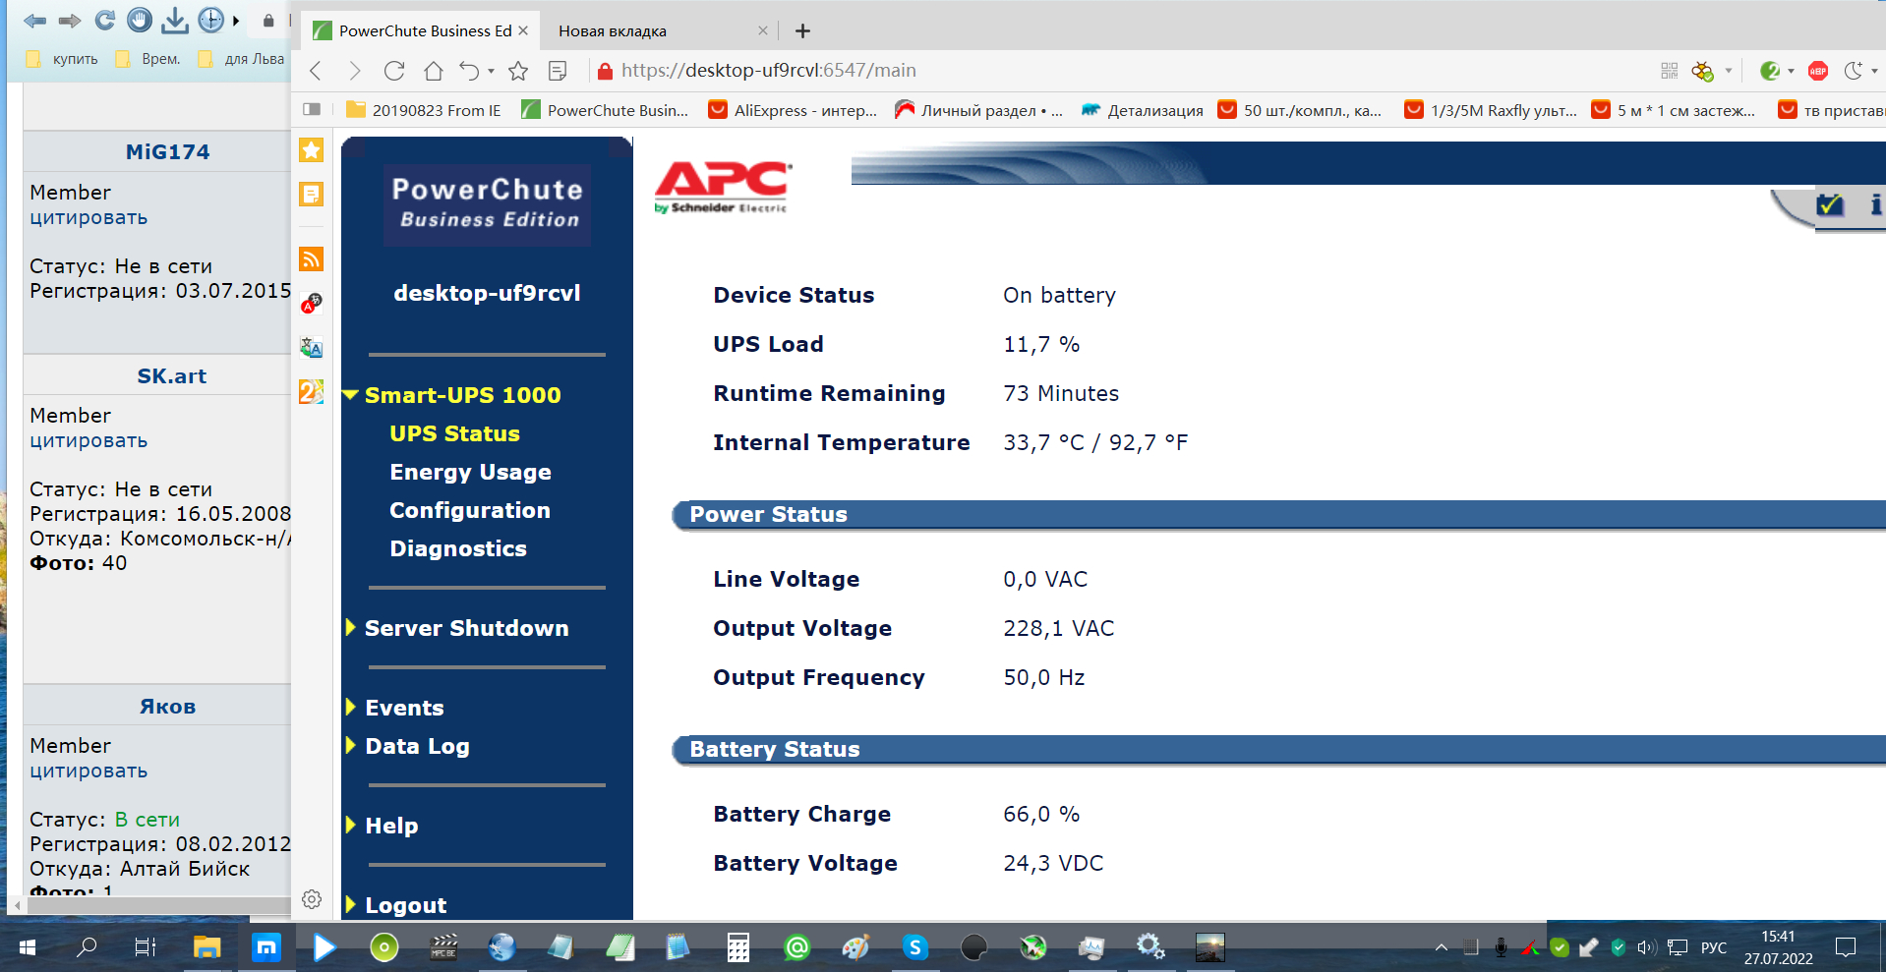Open Windows taskbar search
This screenshot has height=972, width=1886.
(87, 947)
